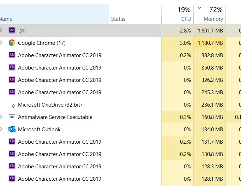Expand the Antimalware Service Executable group

[1, 117]
